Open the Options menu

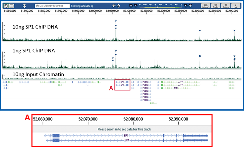[x=226, y=6]
